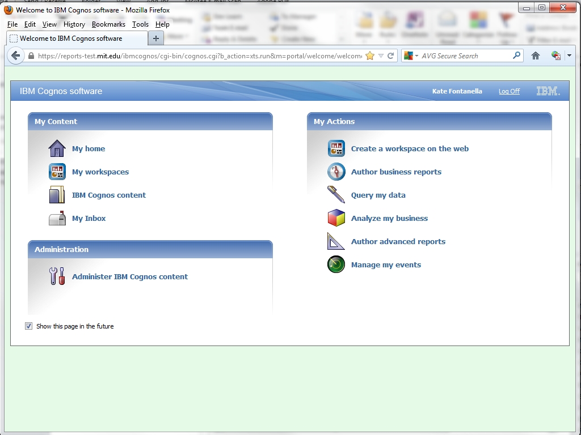Expand the dropdown arrow right of the toolbar
The height and width of the screenshot is (435, 581).
pos(569,56)
